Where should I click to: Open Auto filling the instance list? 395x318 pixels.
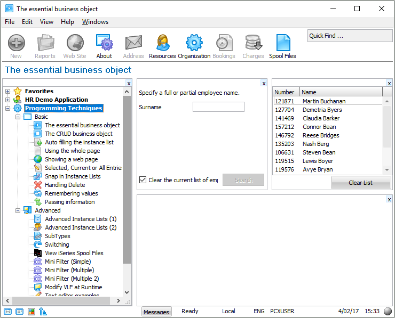coord(79,142)
